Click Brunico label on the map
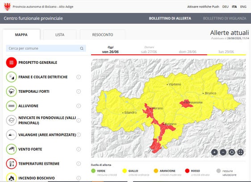 tap(210, 93)
